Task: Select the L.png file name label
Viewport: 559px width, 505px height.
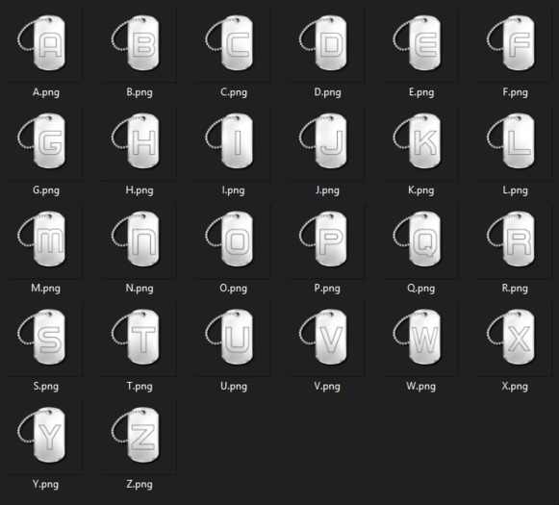Action: (515, 190)
